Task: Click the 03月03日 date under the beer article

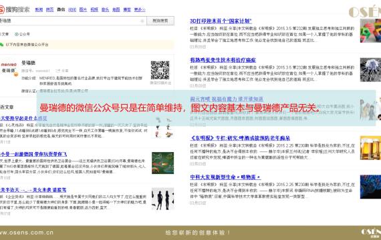Action: pos(198,164)
